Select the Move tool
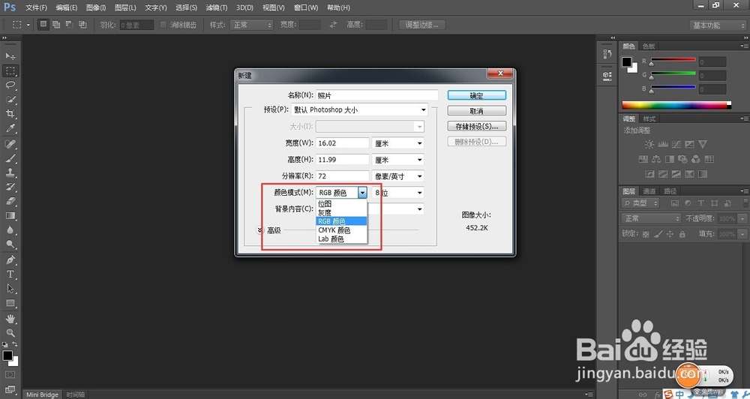Viewport: 750px width, 399px height. tap(10, 56)
